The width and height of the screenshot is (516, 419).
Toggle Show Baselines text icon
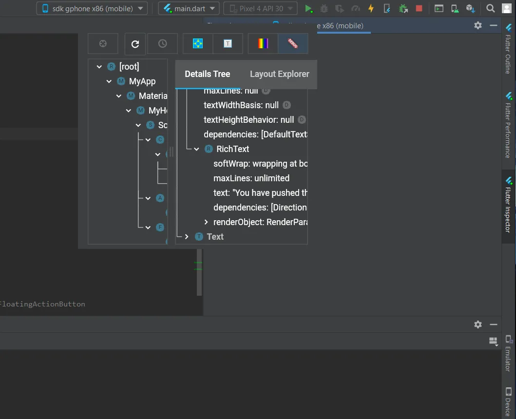click(x=228, y=44)
